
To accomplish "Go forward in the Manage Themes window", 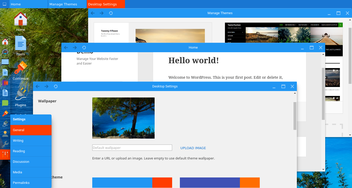I will pos(102,13).
